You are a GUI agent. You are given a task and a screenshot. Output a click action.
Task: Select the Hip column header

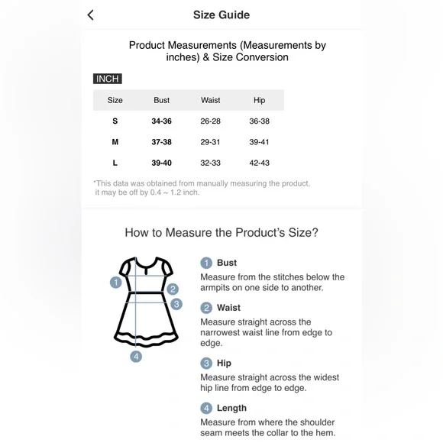pyautogui.click(x=259, y=100)
